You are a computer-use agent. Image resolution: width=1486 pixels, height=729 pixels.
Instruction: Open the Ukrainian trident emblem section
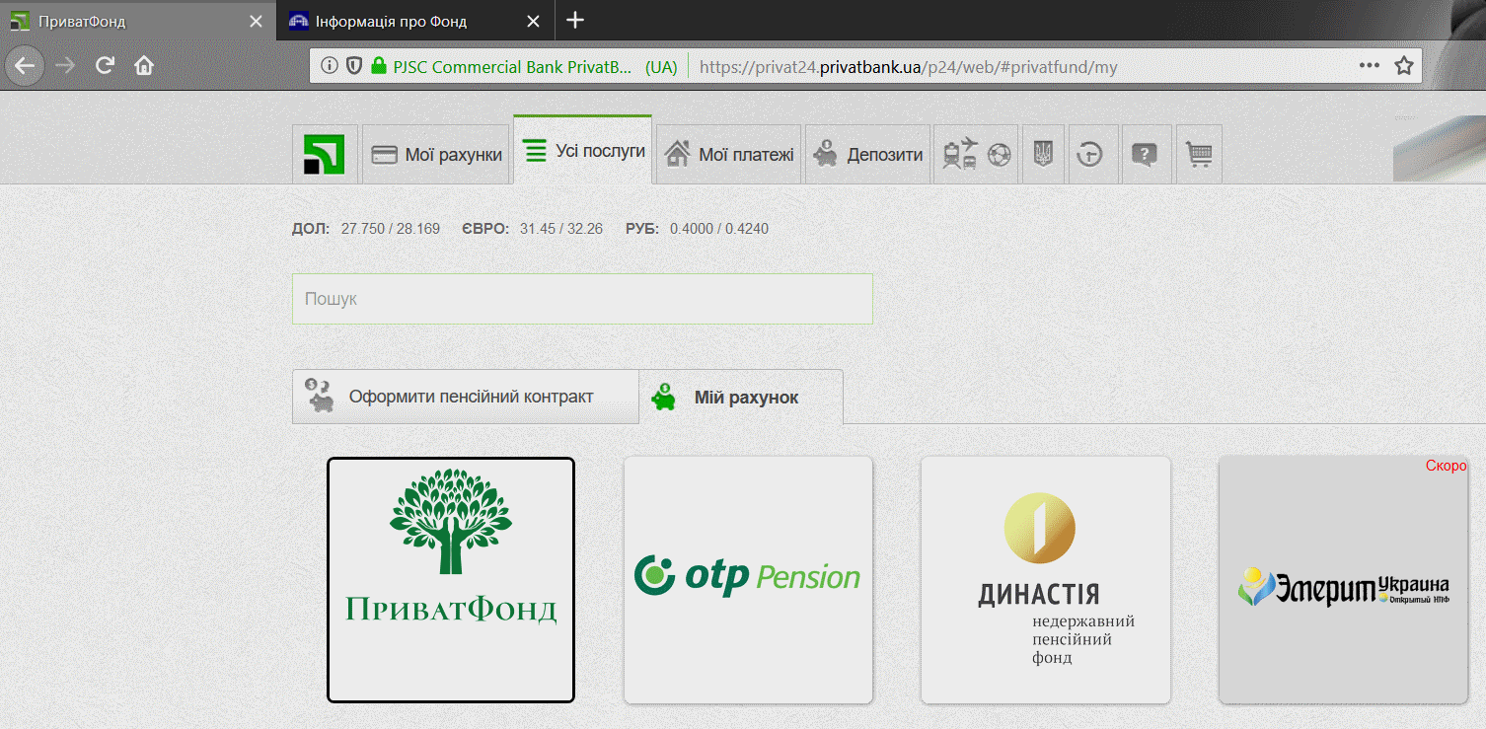(x=1043, y=154)
